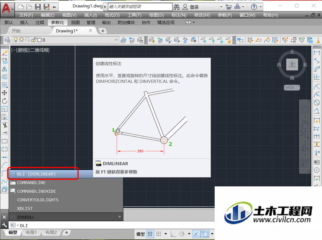This screenshot has height=240, width=322.
Task: Activate the Fillet tool
Action: point(5,173)
